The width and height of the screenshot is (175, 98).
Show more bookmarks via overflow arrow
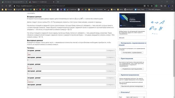(x=172, y=10)
